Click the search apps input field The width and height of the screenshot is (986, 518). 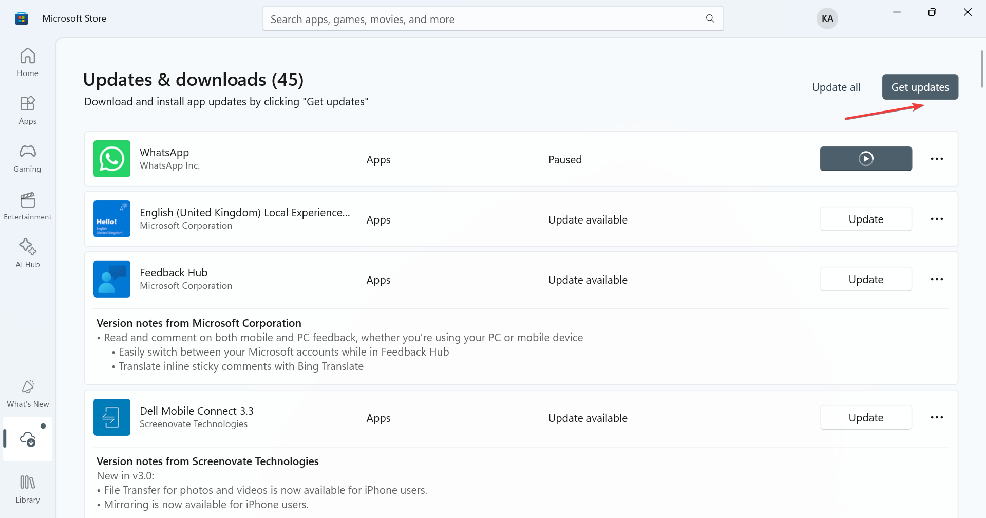pyautogui.click(x=483, y=19)
